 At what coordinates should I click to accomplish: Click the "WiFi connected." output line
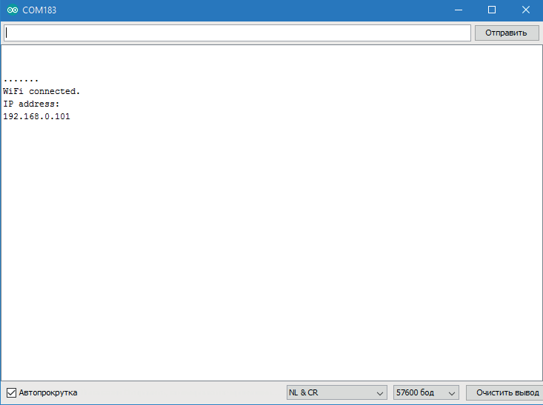coord(41,91)
